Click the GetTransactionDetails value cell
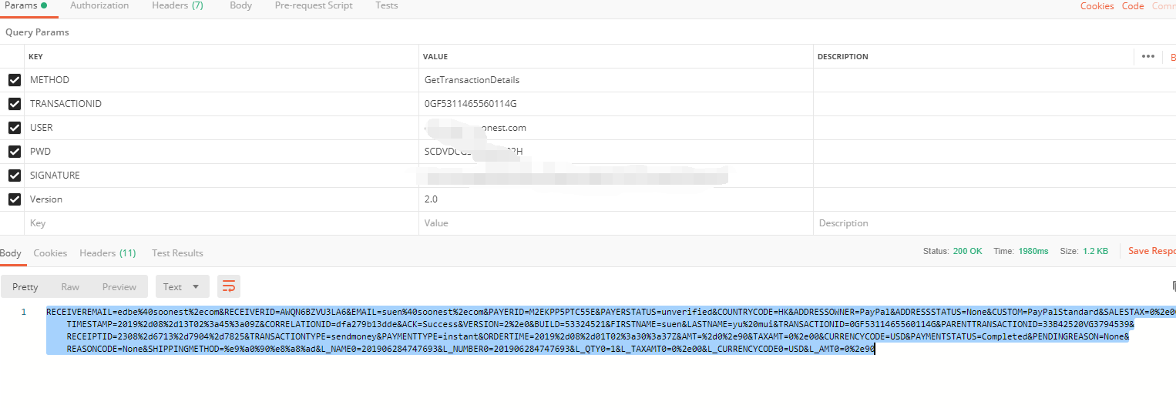Viewport: 1176px width, 408px height. click(x=617, y=80)
